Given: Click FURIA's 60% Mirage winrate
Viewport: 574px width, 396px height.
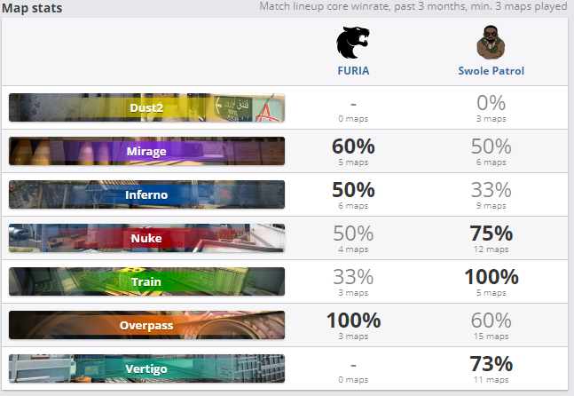Looking at the screenshot, I should [353, 147].
